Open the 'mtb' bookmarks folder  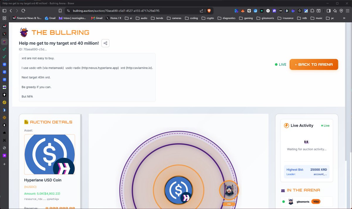coord(302,18)
